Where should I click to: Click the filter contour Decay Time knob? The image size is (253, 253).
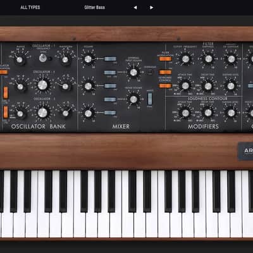208,86
